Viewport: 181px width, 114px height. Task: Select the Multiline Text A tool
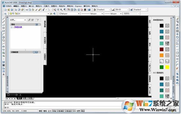4,75
